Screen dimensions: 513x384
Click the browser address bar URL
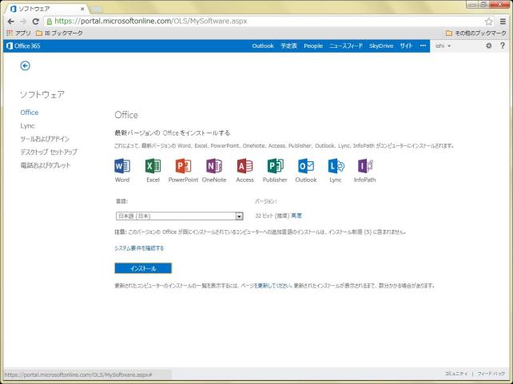click(x=240, y=21)
